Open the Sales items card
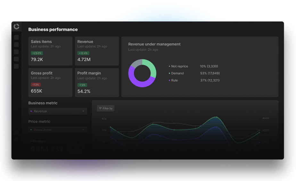Screen dimensions: 296x181 pyautogui.click(x=50, y=51)
